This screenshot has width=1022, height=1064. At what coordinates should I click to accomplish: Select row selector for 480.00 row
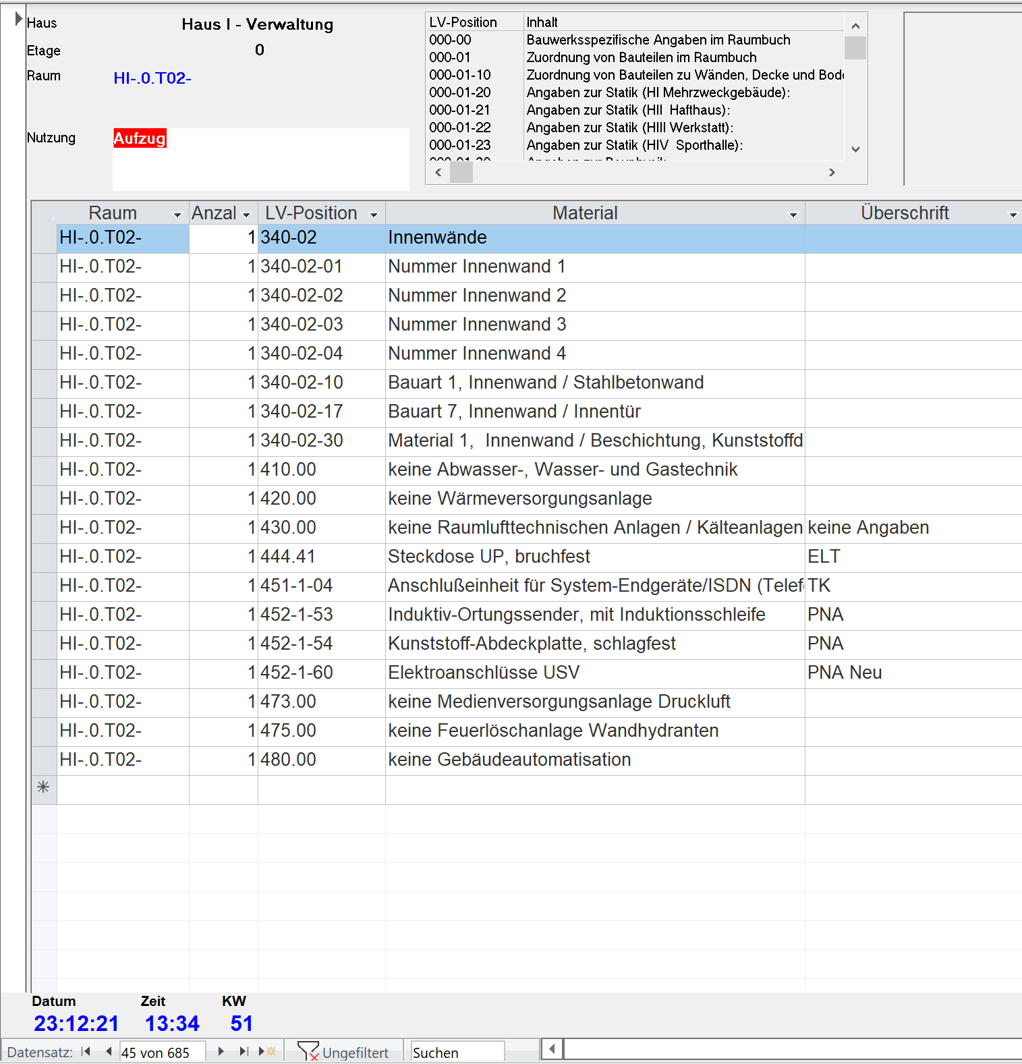click(44, 760)
